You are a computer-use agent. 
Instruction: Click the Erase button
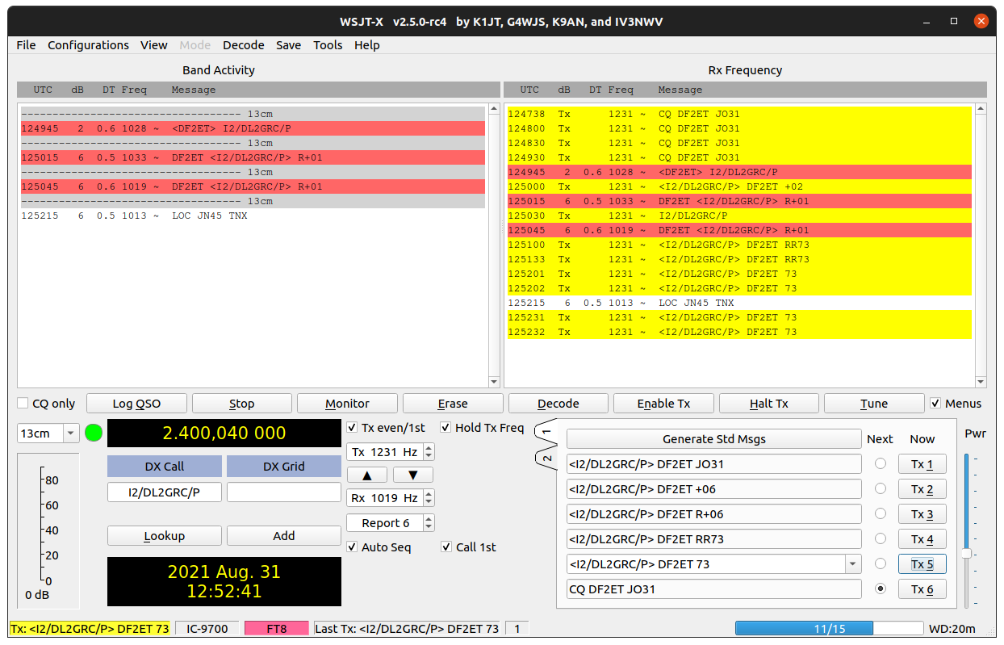click(x=453, y=404)
